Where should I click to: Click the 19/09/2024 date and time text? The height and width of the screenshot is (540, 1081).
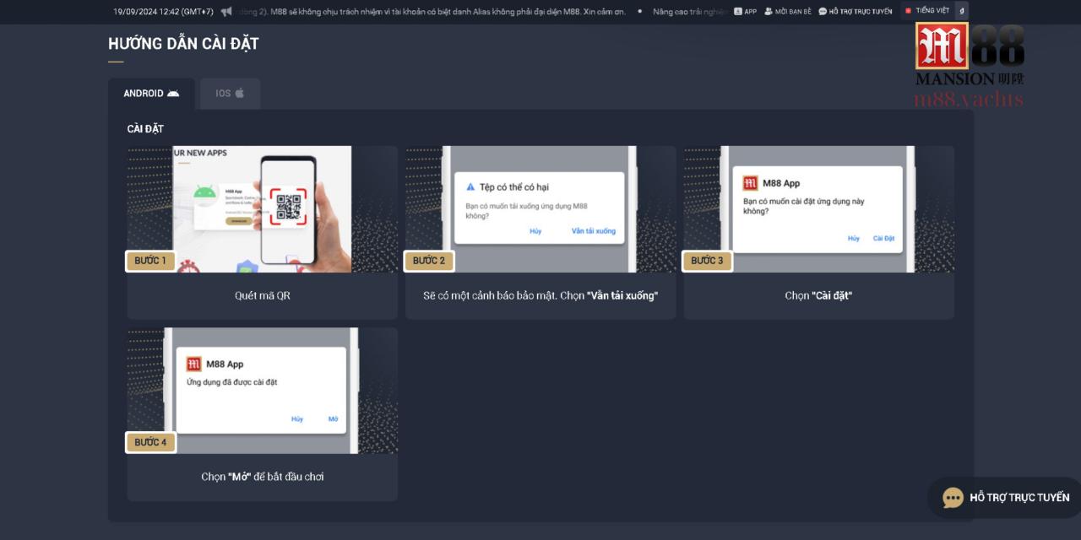(163, 11)
